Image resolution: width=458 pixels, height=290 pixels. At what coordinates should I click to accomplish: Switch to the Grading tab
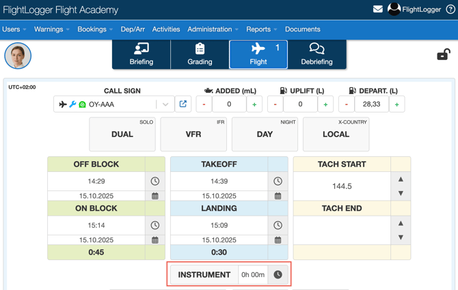200,55
